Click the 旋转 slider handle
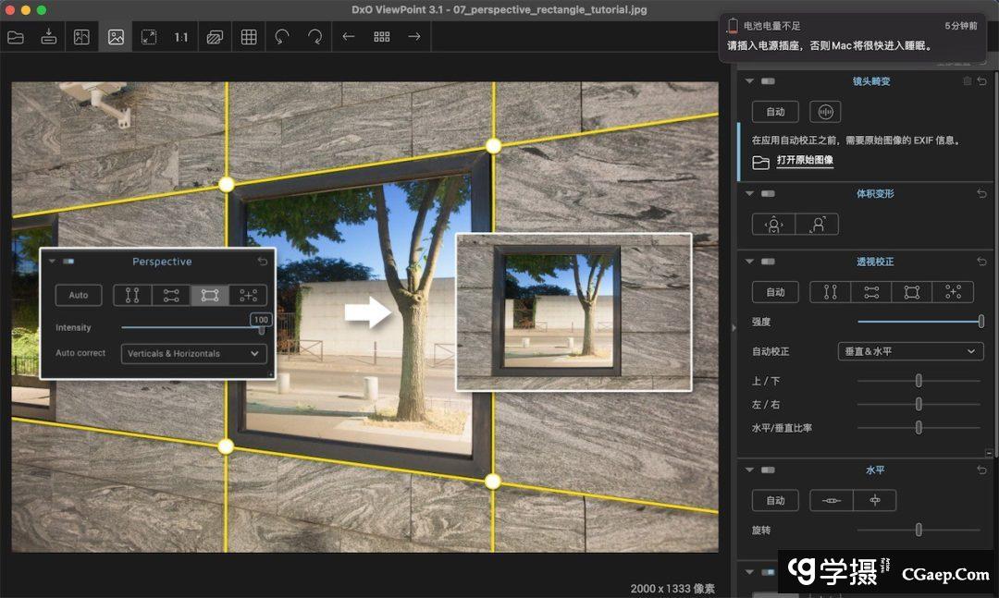The image size is (999, 598). (x=919, y=531)
